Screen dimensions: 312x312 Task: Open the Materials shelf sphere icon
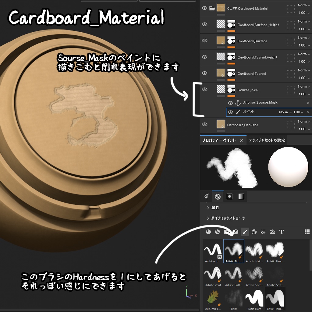(209, 232)
